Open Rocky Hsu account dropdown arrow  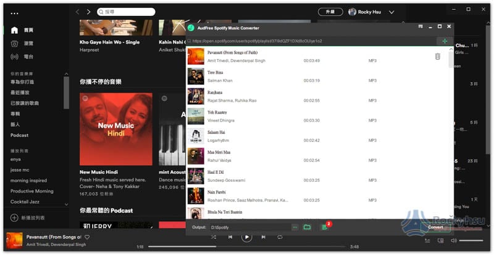(391, 12)
